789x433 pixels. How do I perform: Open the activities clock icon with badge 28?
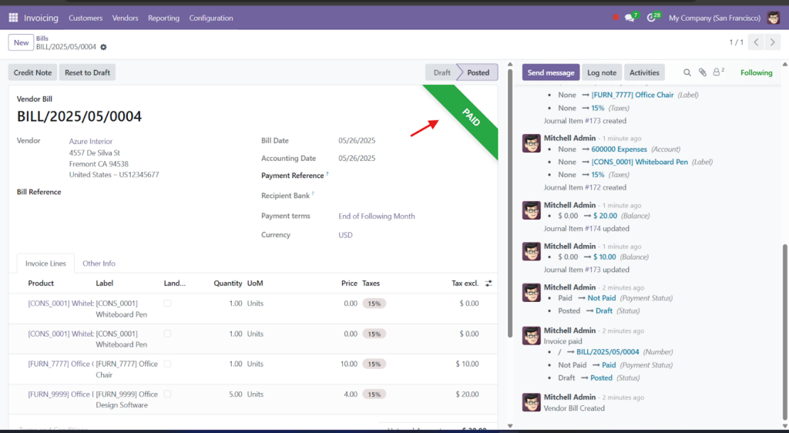[652, 18]
